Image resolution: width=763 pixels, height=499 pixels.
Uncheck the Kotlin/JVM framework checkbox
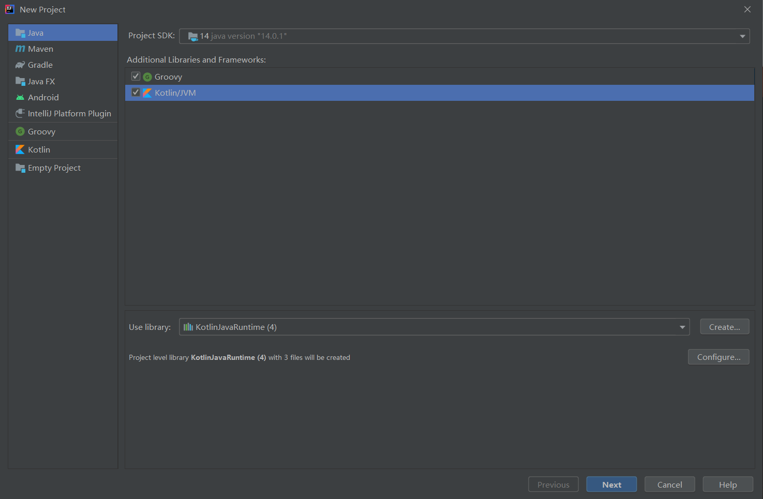pyautogui.click(x=136, y=93)
